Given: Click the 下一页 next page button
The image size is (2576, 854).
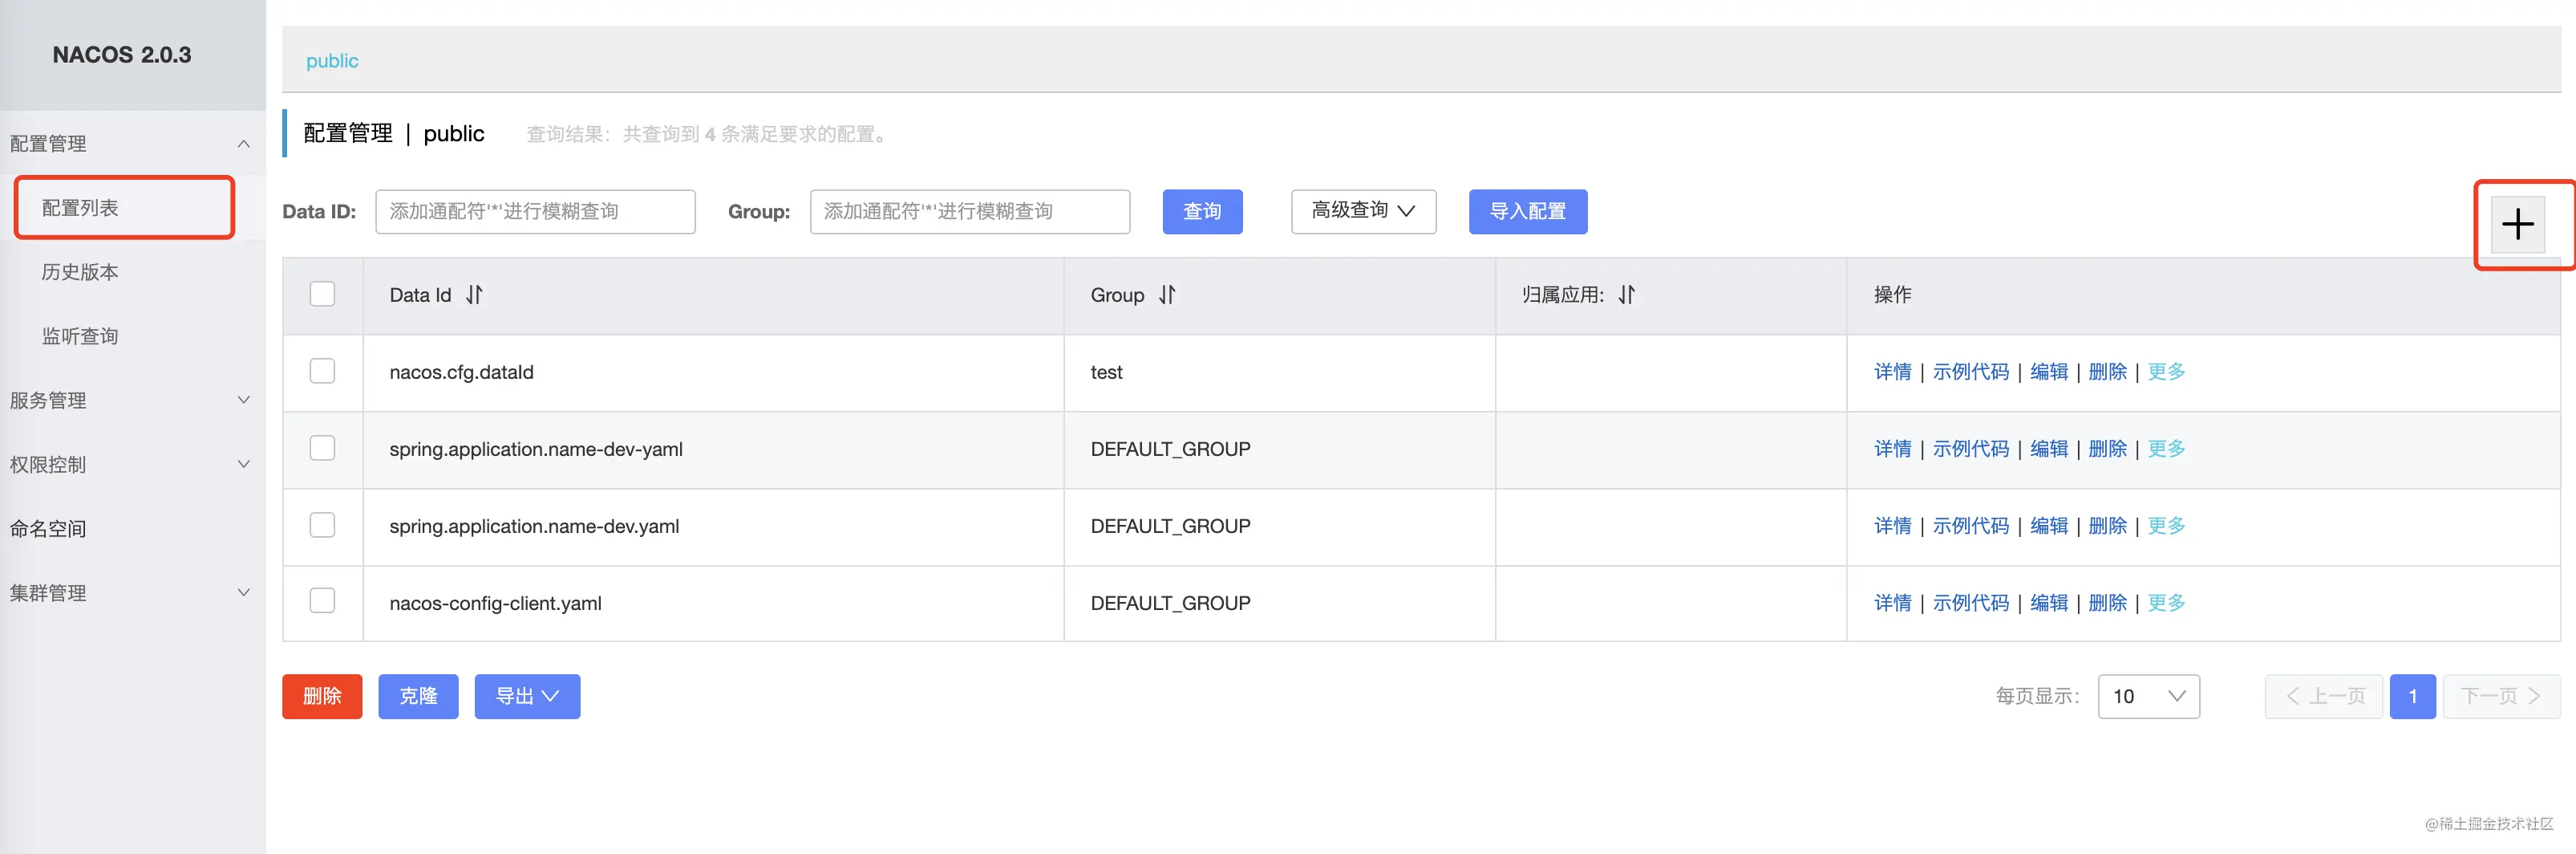Looking at the screenshot, I should pyautogui.click(x=2501, y=696).
